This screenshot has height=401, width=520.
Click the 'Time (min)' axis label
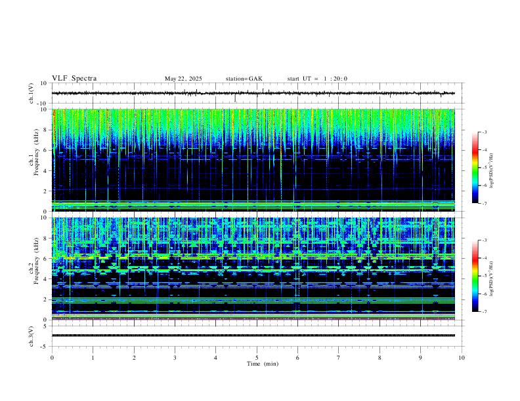[263, 364]
